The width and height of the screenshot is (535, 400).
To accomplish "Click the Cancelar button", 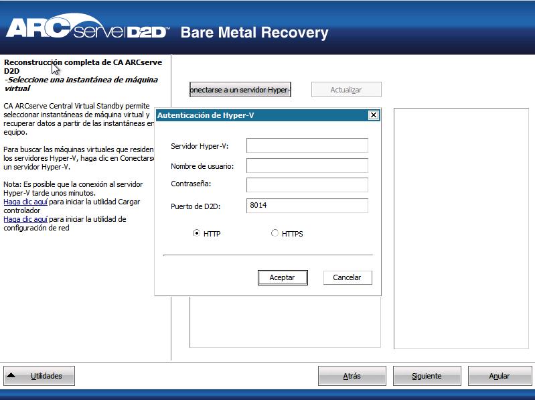I will (x=348, y=277).
